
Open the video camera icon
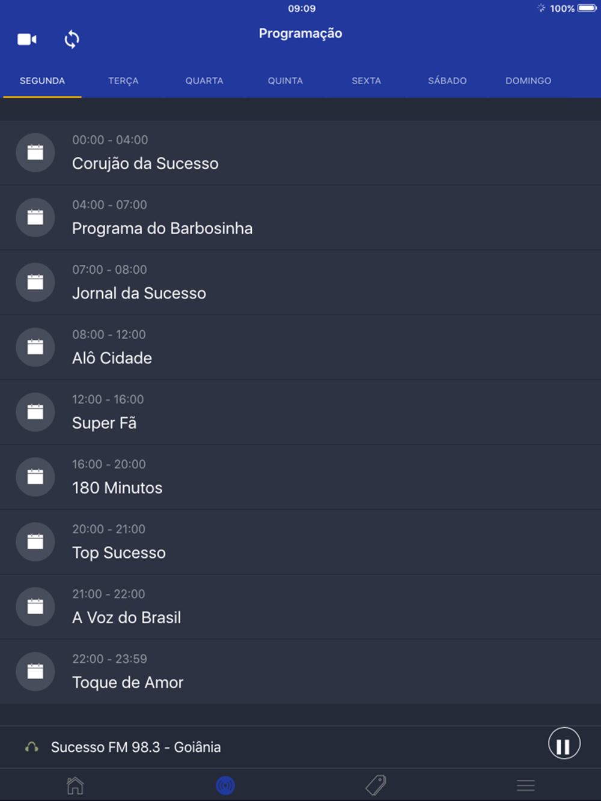pos(27,40)
